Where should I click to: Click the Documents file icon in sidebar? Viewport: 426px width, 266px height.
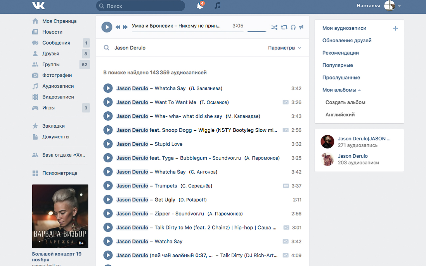[35, 137]
